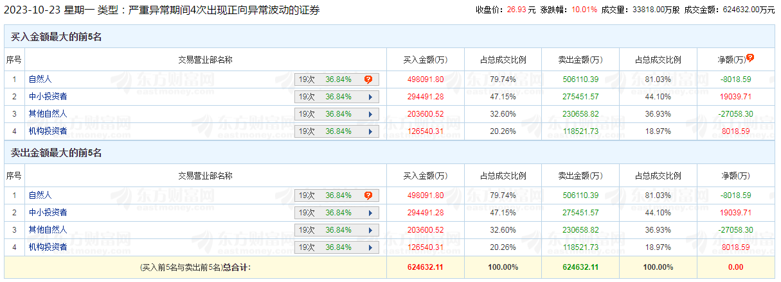Expand the 19次 36.84% box for 其他自然人 in sell table
The width and height of the screenshot is (781, 282).
click(337, 230)
